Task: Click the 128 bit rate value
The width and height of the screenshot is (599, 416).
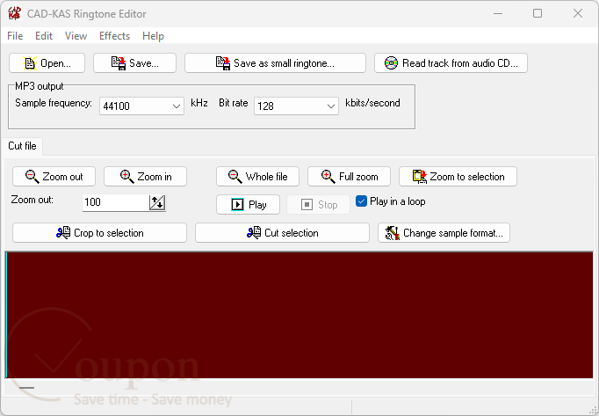Action: [265, 106]
